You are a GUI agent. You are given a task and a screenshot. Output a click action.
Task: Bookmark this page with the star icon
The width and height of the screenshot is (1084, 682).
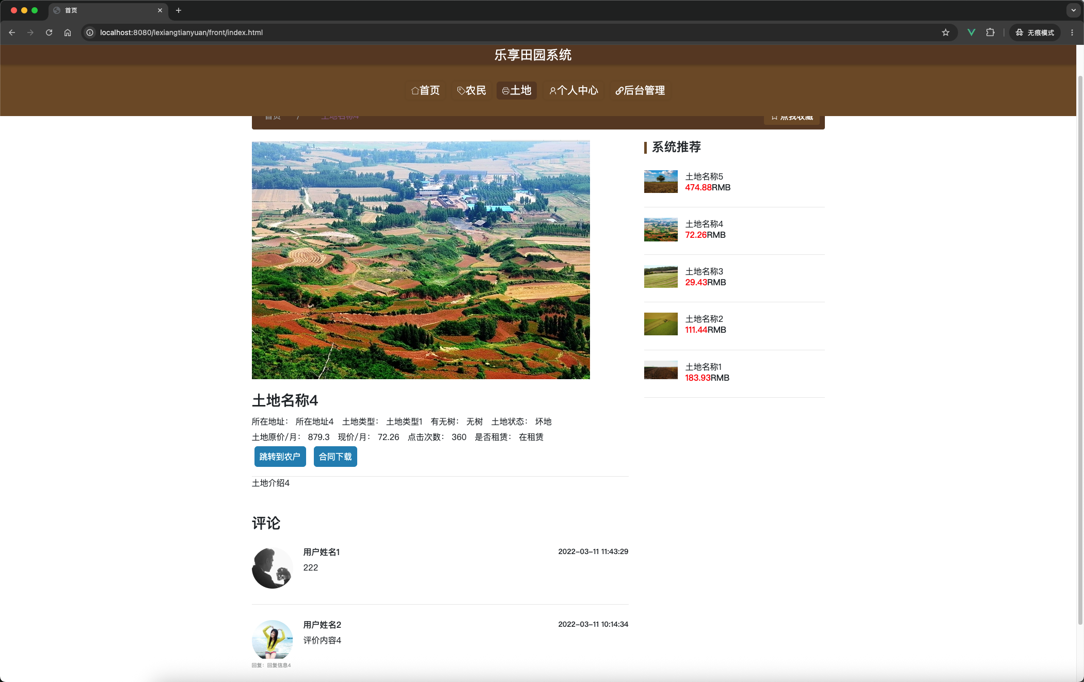point(946,33)
